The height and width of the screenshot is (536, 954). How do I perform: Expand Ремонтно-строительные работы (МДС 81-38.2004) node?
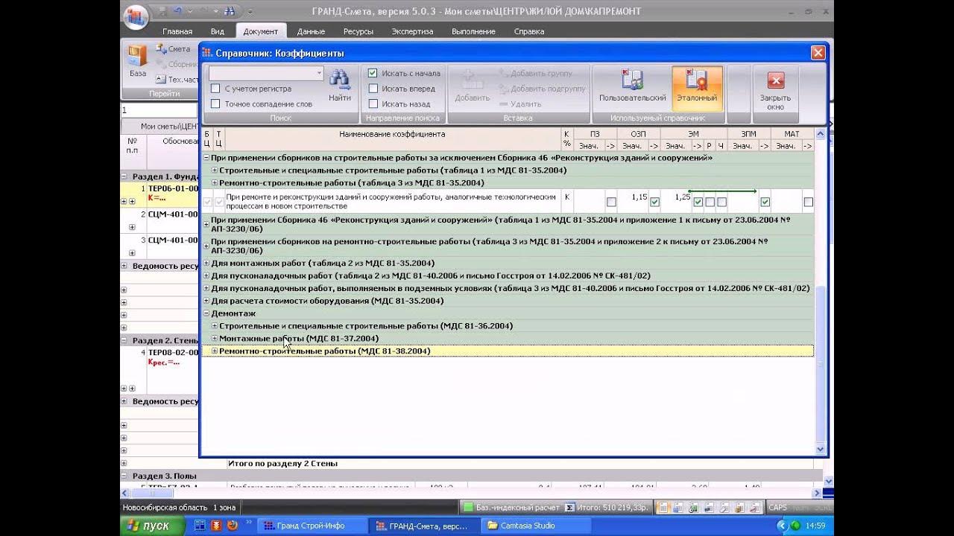pyautogui.click(x=215, y=351)
